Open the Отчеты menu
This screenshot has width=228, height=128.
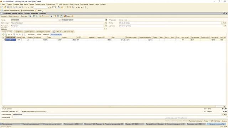click(77, 4)
